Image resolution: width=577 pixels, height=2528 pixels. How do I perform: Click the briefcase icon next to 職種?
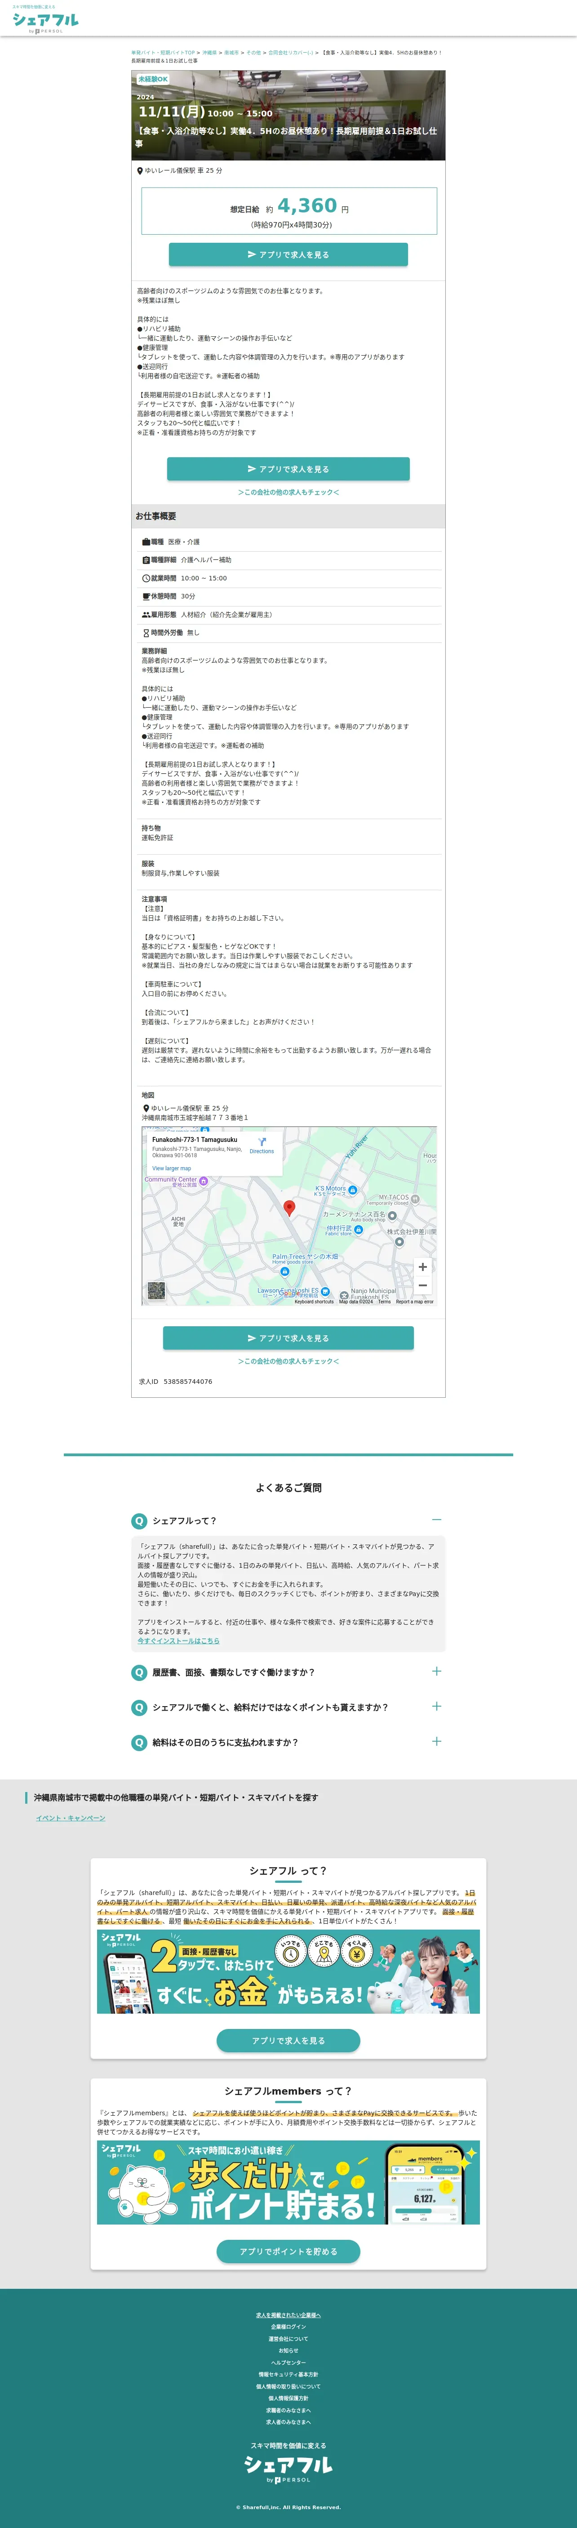146,542
